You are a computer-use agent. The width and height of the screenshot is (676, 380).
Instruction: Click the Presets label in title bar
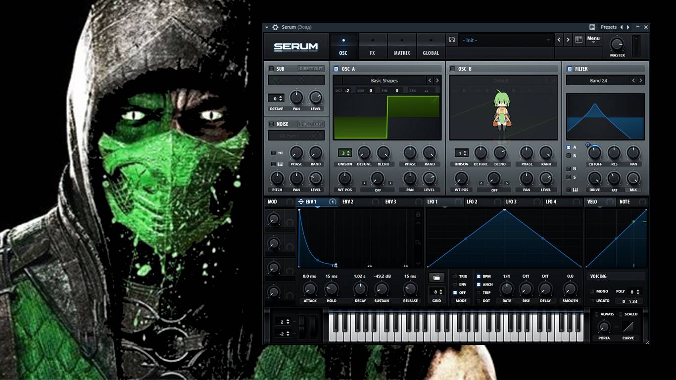point(609,27)
